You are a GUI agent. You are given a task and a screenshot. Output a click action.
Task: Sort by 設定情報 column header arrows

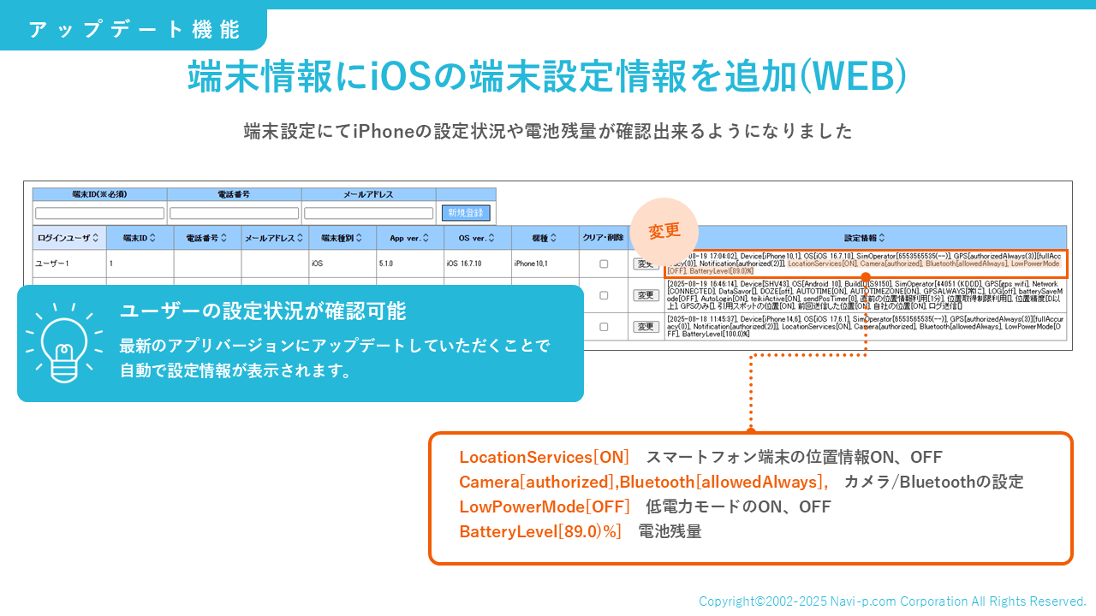[882, 238]
